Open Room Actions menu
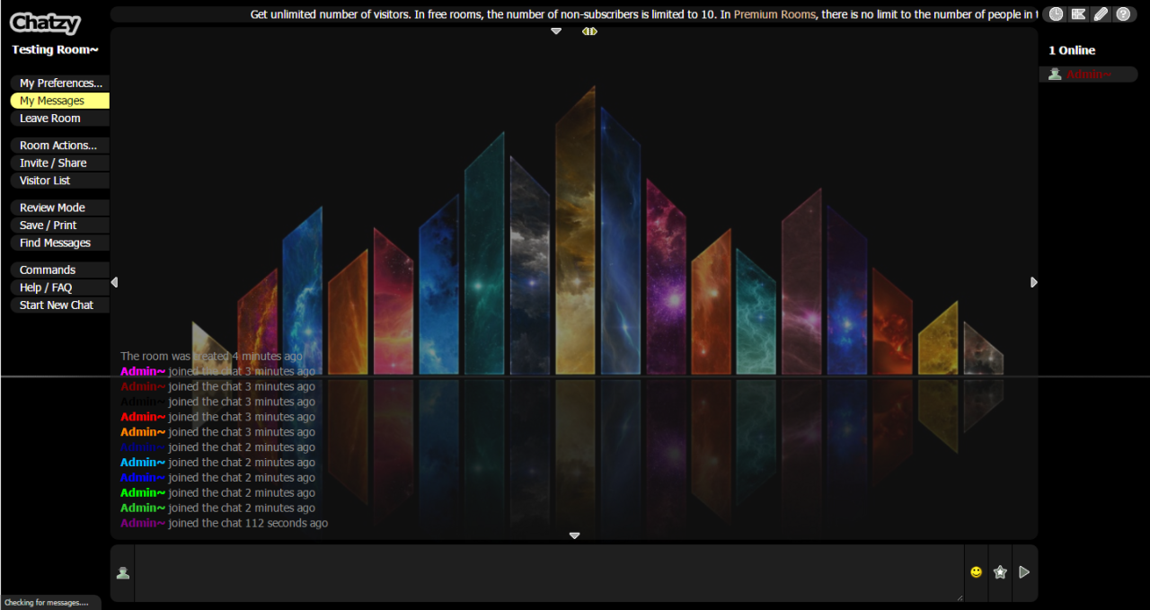 point(60,146)
